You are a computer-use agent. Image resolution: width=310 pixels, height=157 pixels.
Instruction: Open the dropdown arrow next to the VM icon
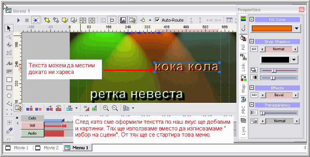(76, 108)
